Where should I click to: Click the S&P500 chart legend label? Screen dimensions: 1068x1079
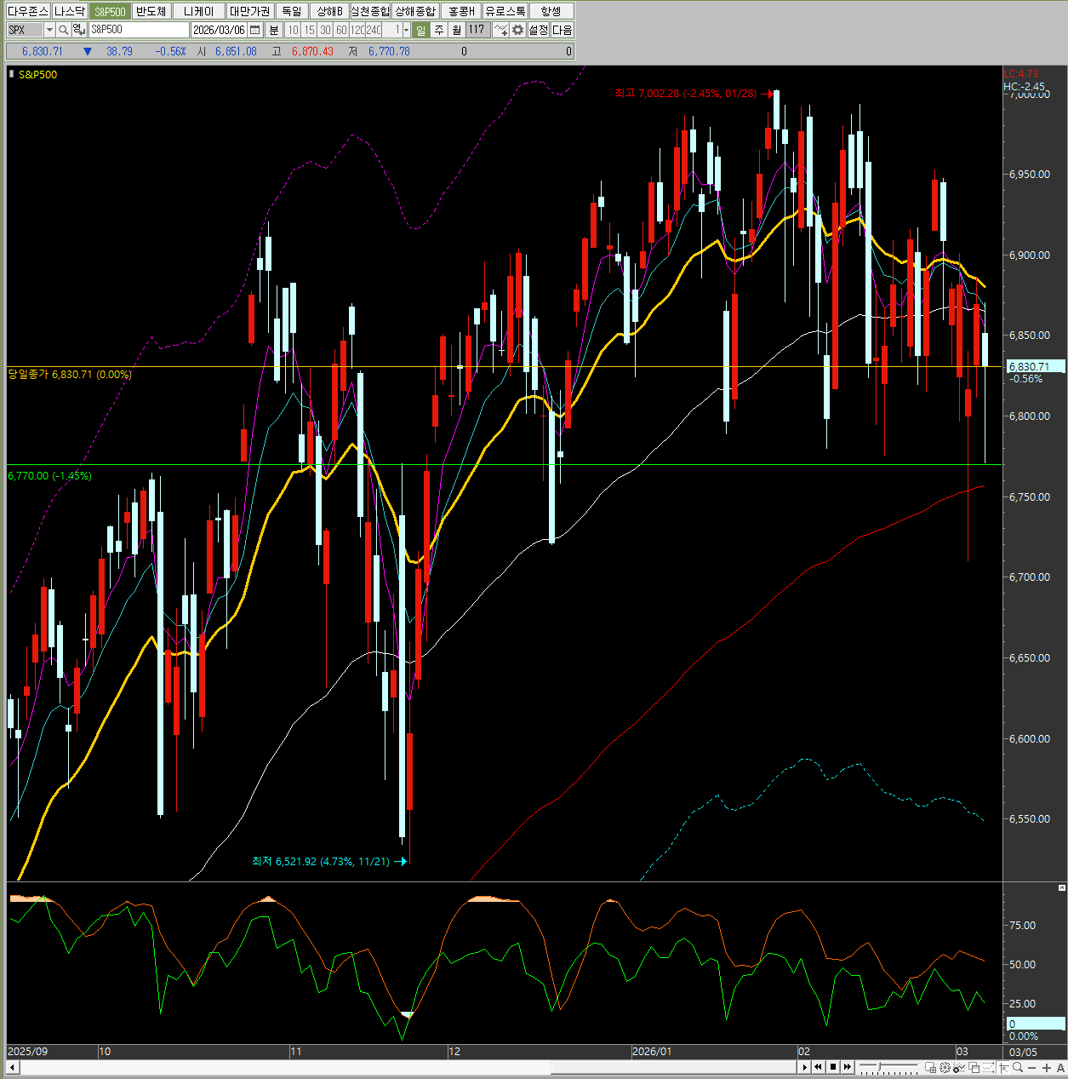pyautogui.click(x=38, y=75)
